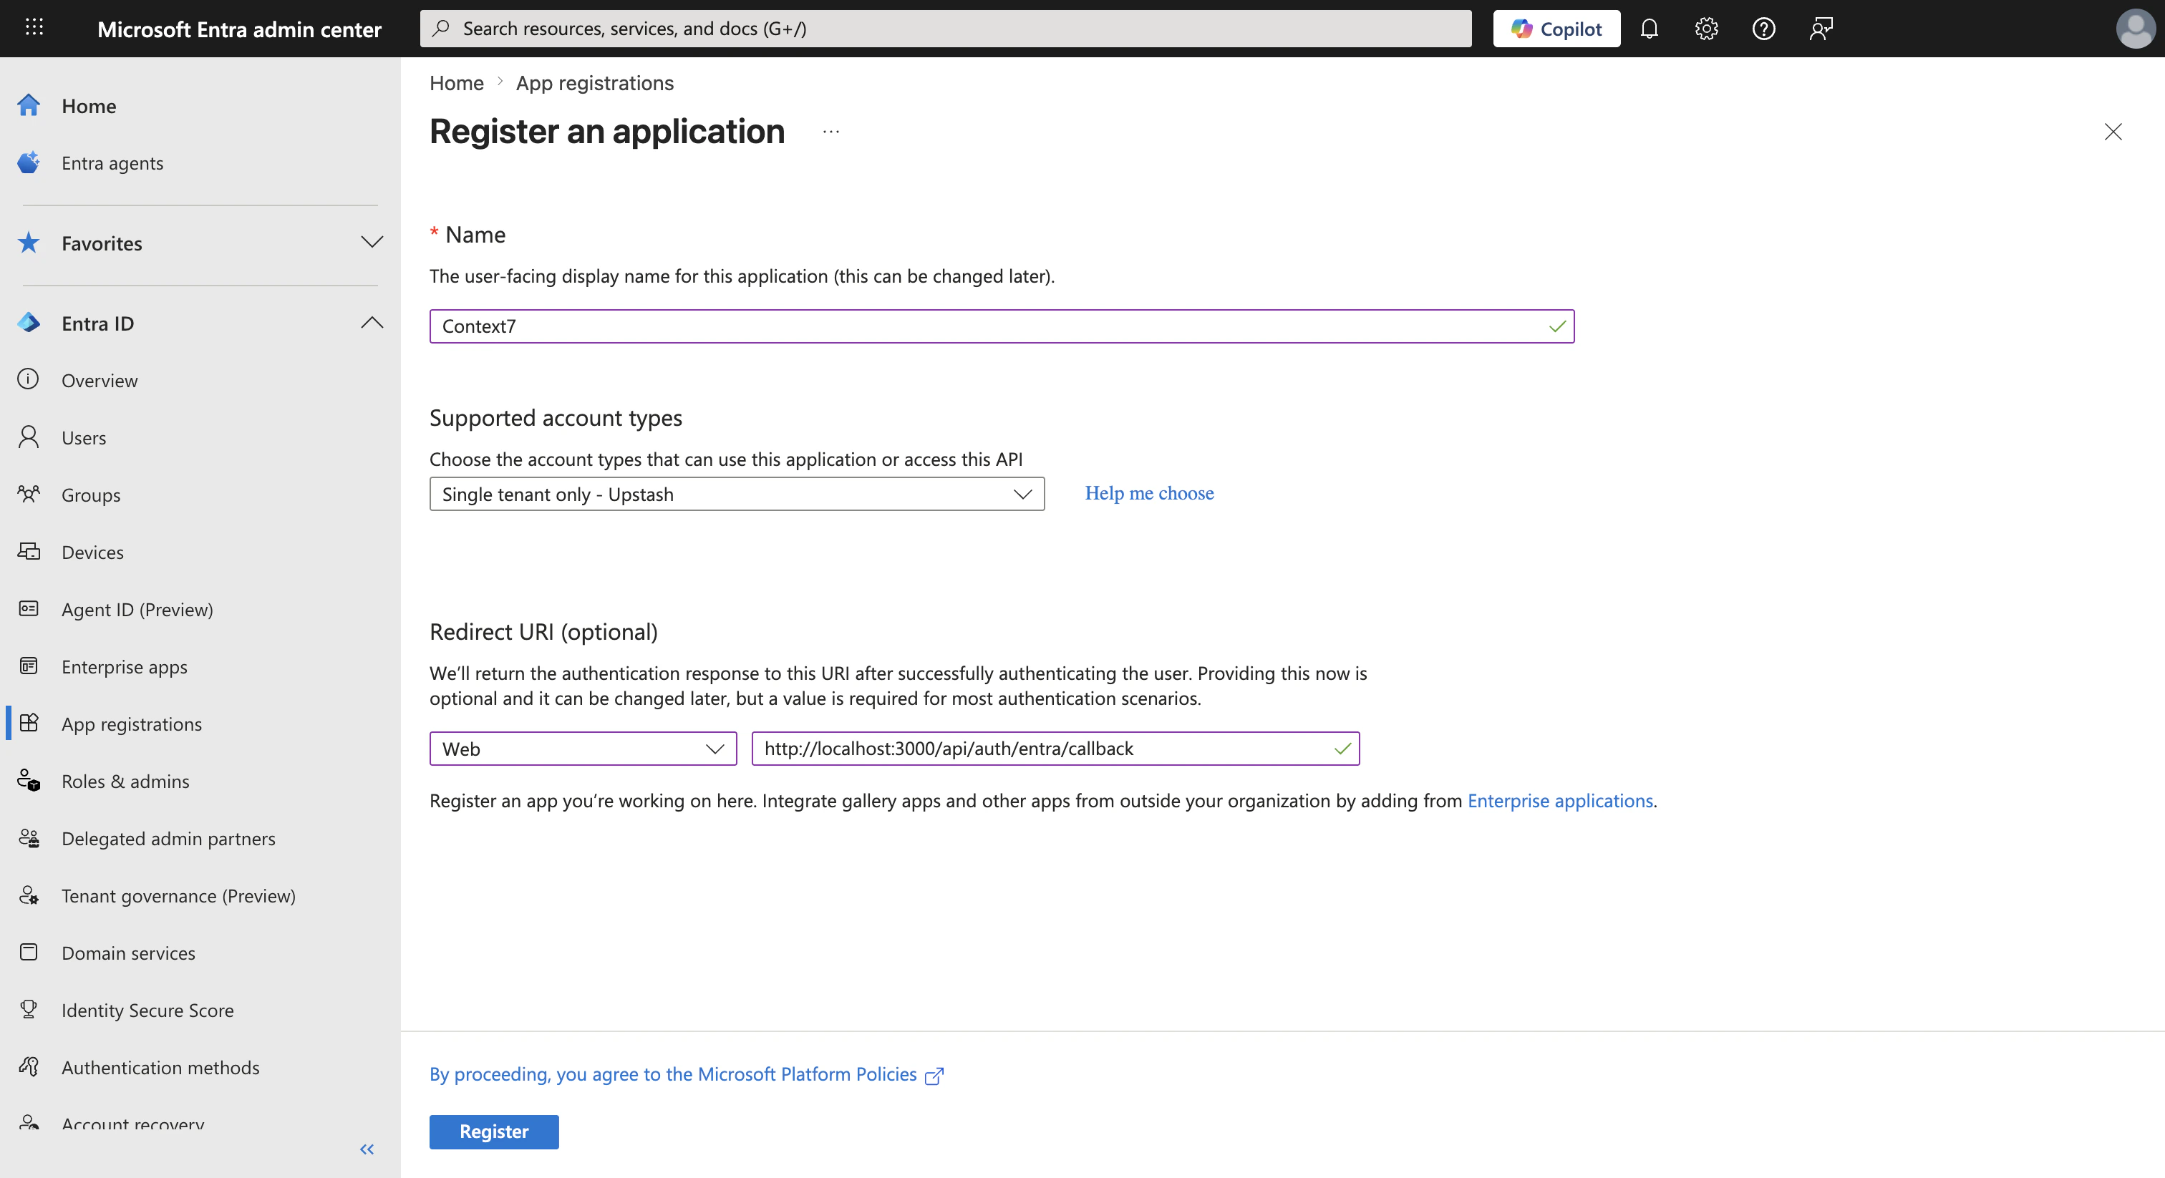Open Domain services in sidebar
Viewport: 2165px width, 1178px height.
coord(129,953)
